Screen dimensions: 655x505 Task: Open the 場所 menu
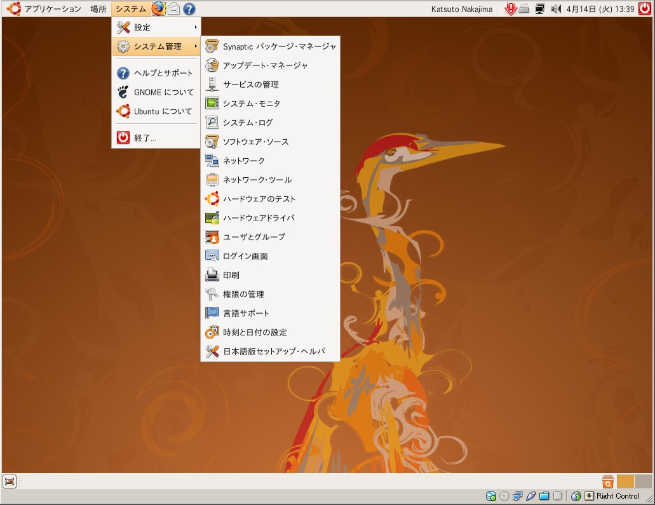(98, 9)
